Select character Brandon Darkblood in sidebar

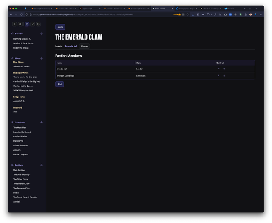click(22, 132)
